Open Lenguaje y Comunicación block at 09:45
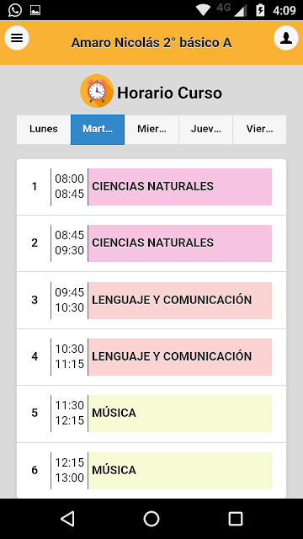 tap(180, 300)
